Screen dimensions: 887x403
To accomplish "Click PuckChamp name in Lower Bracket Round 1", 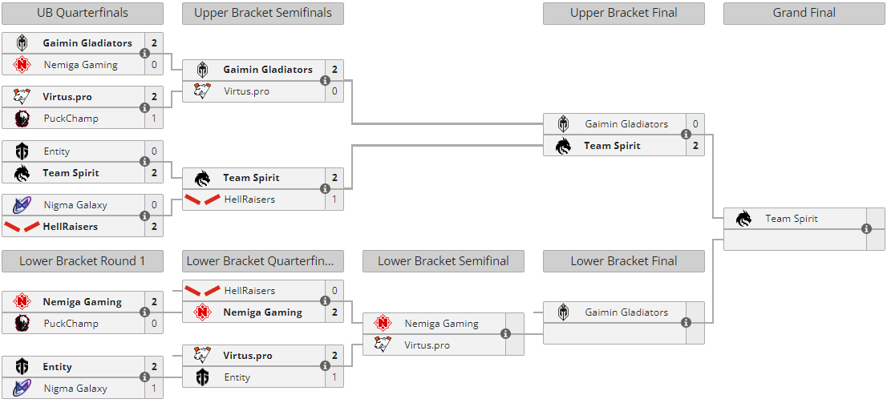I will pos(71,324).
